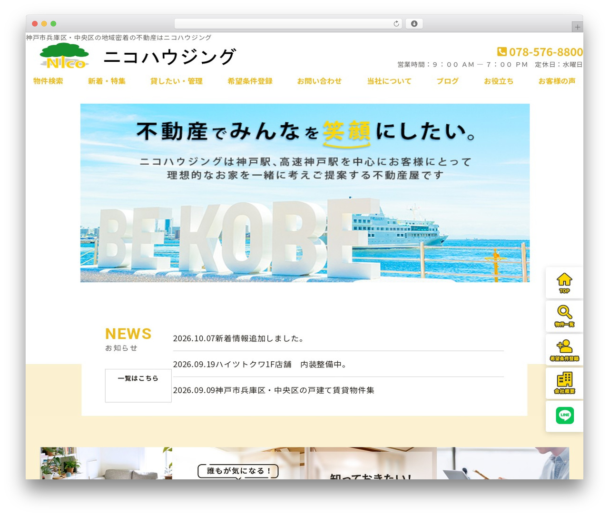Viewport: 609px width, 516px height.
Task: Open the ブログ menu item
Action: click(x=448, y=81)
